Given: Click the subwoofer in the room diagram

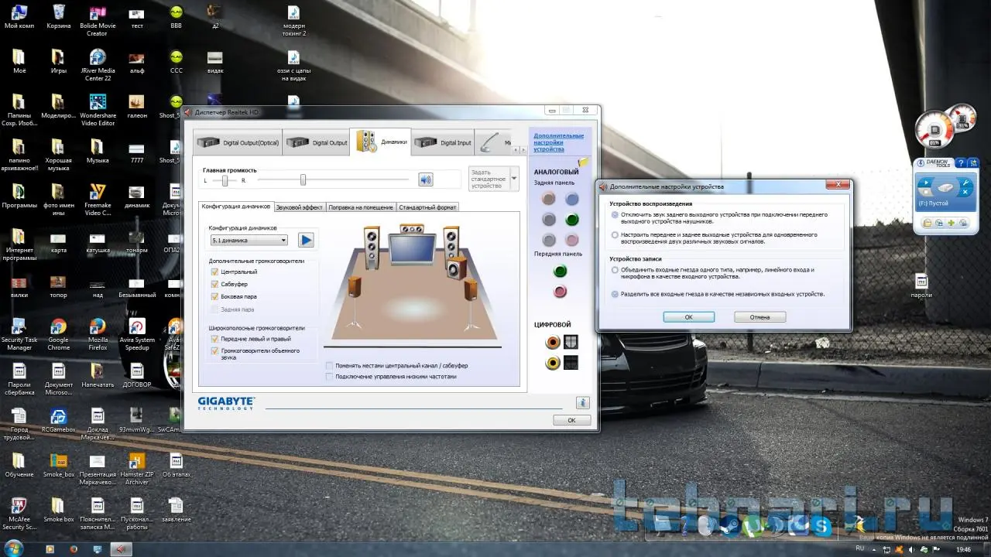Looking at the screenshot, I should [457, 268].
